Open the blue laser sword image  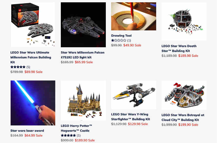point(33,103)
